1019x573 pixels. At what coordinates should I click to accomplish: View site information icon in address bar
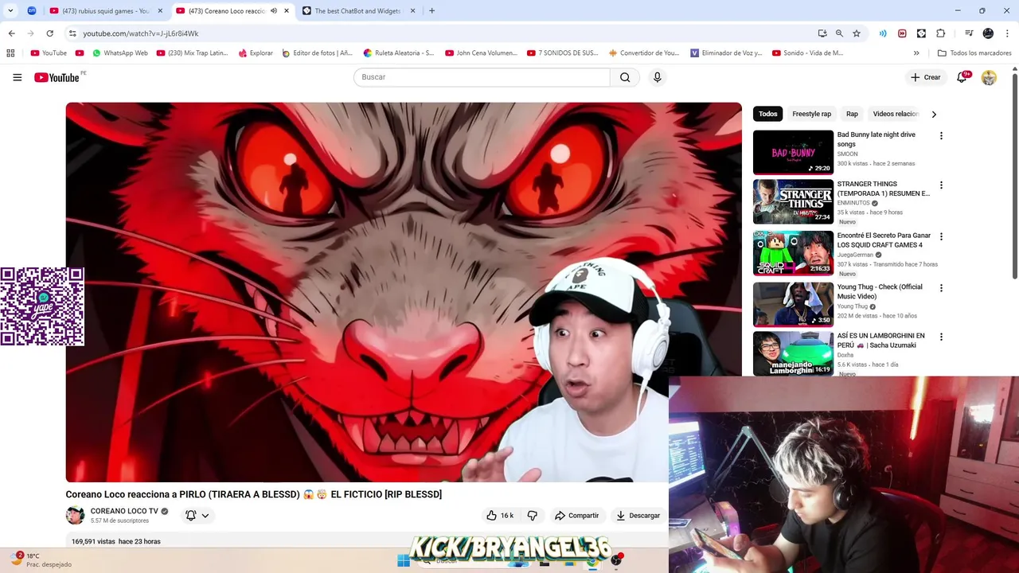(x=72, y=33)
